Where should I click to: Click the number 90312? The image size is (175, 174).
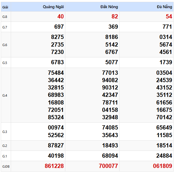point(110,87)
